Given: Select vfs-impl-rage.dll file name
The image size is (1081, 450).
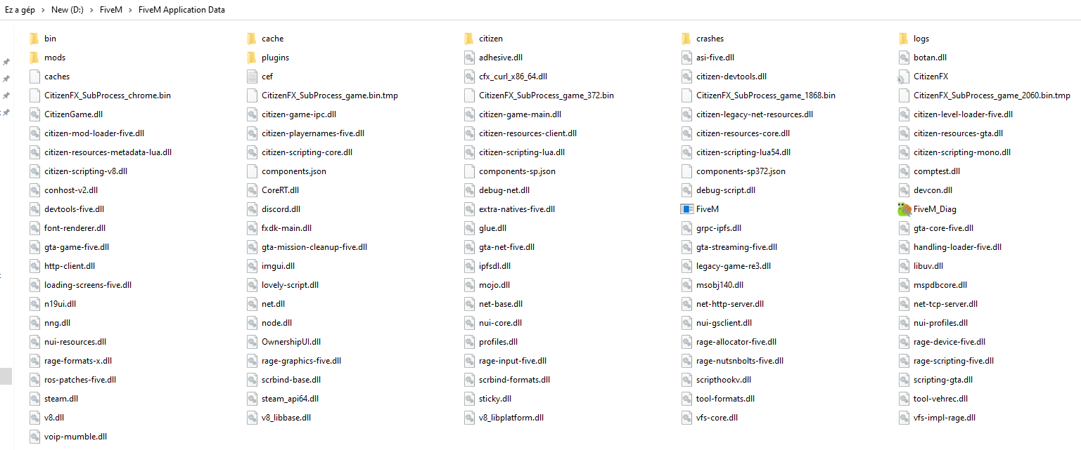Looking at the screenshot, I should [945, 418].
